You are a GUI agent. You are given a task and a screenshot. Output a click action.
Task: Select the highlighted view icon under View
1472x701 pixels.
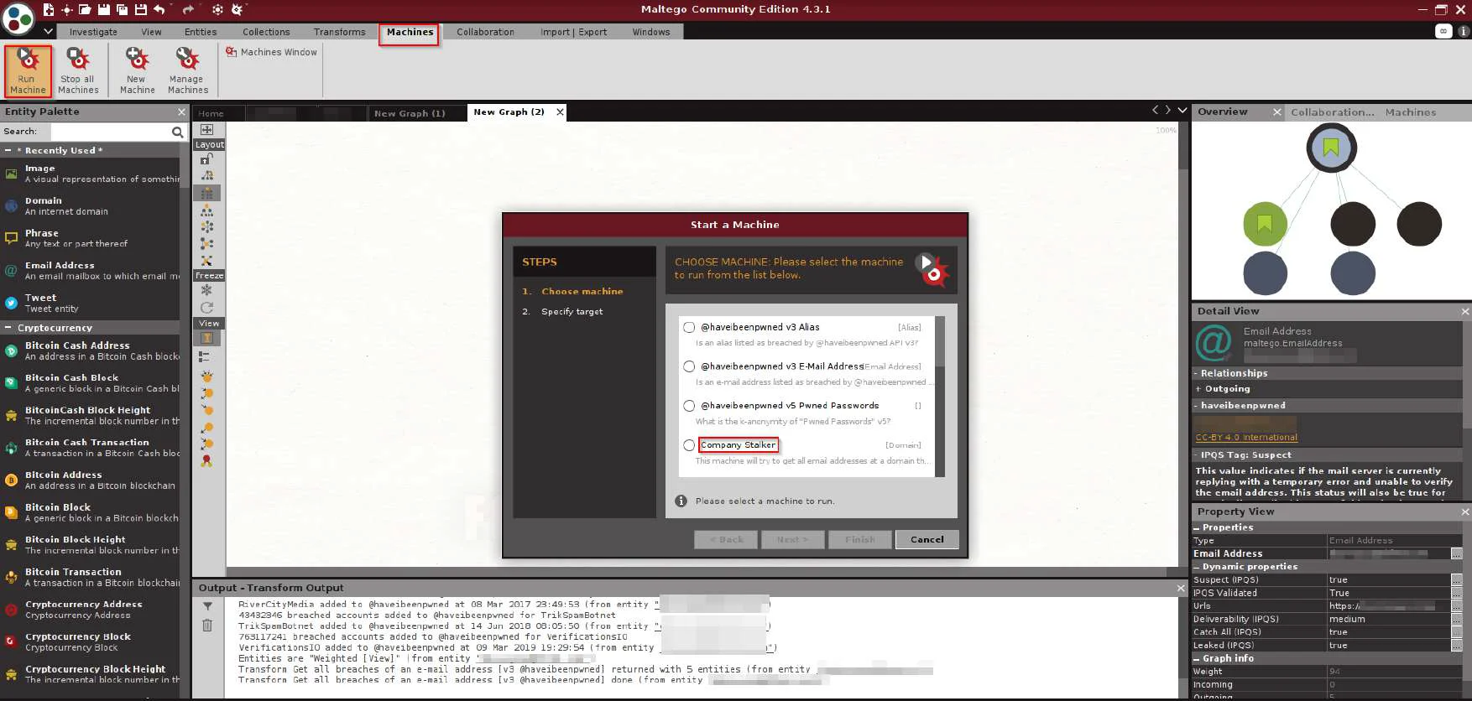coord(206,338)
